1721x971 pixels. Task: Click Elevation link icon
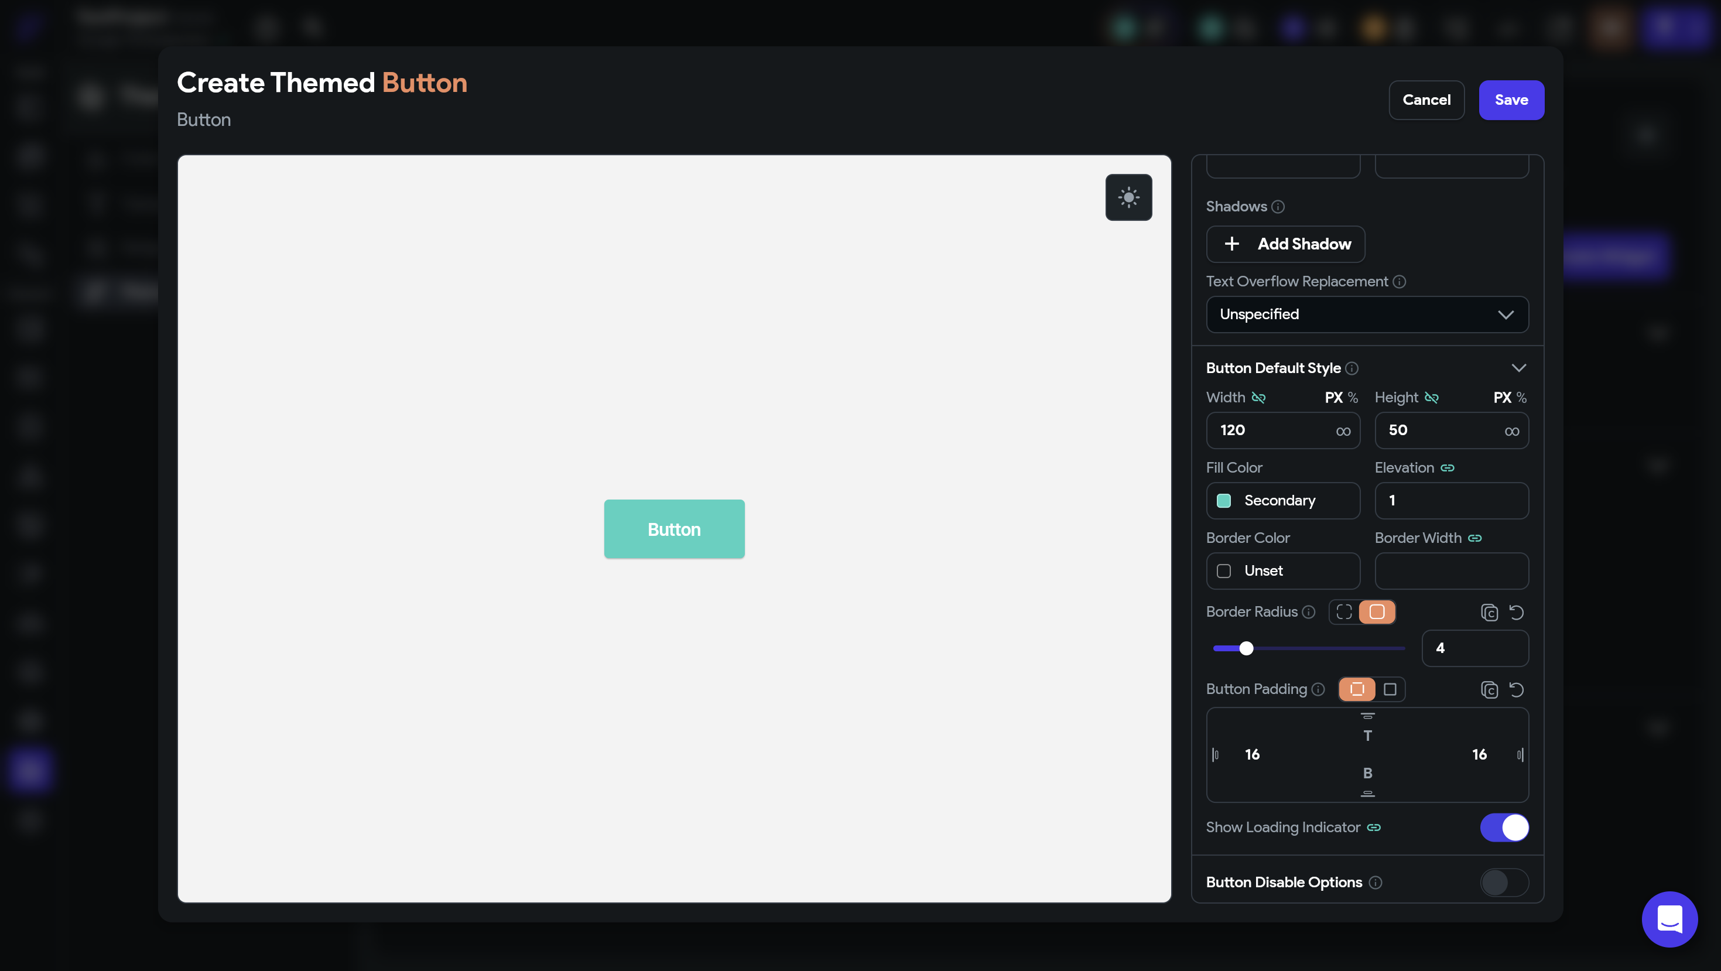1448,468
